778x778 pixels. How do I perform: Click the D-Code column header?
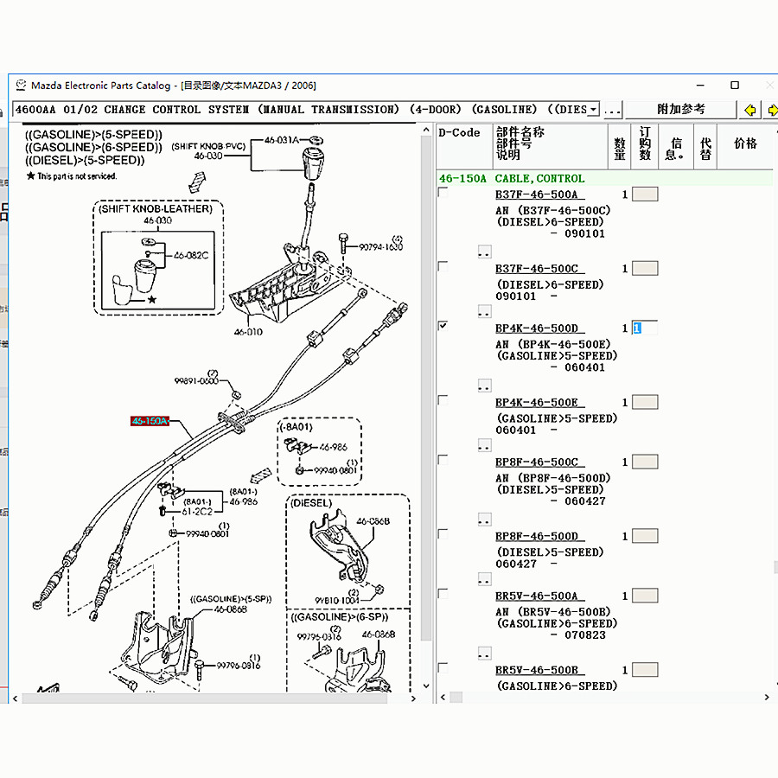click(x=464, y=146)
